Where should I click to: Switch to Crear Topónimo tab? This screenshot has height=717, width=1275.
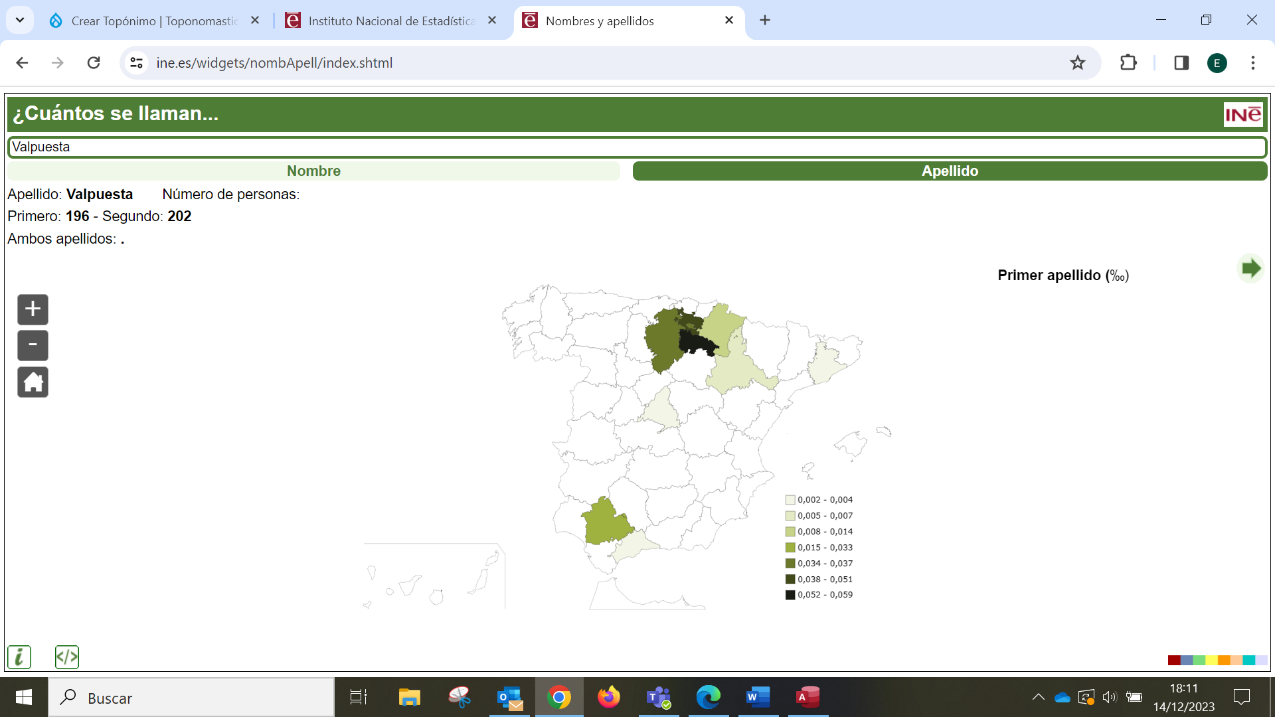153,21
